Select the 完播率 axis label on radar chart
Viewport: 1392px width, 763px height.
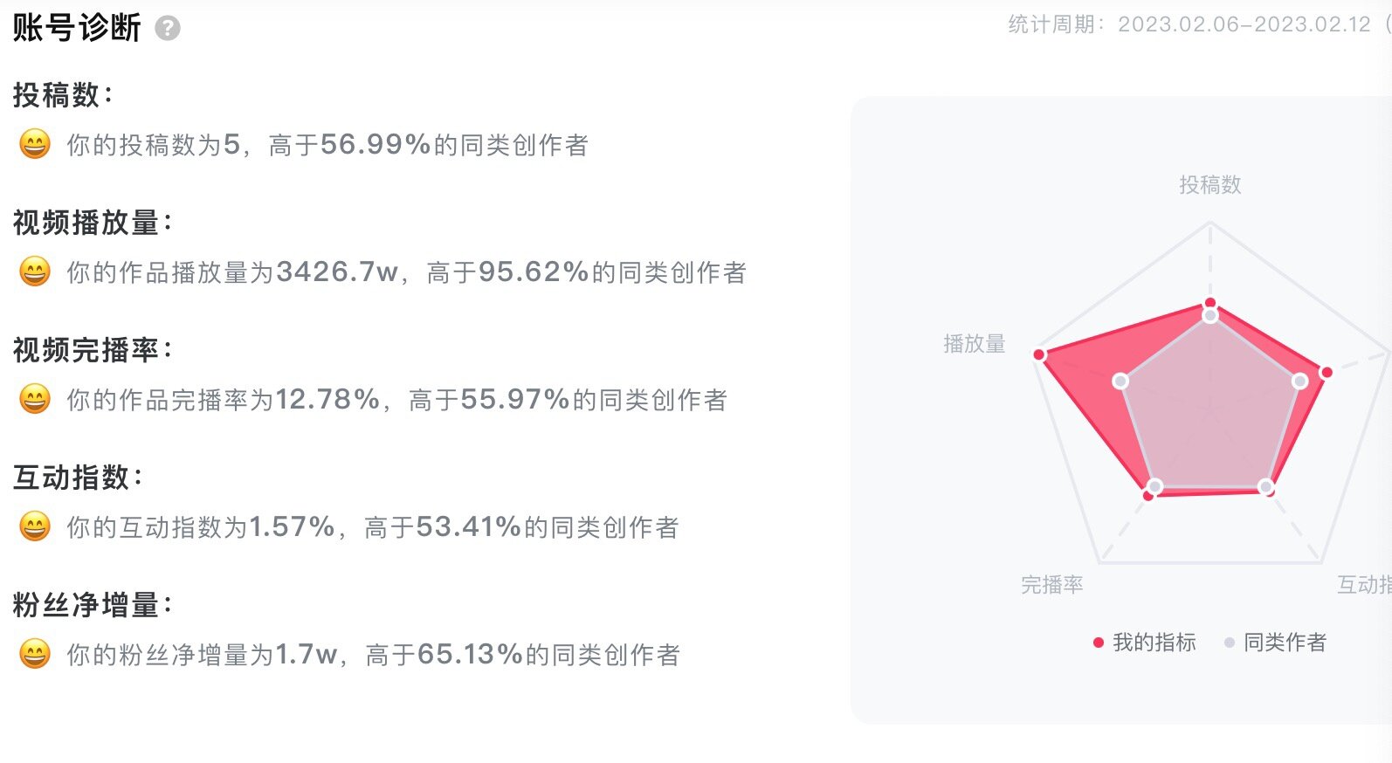tap(1052, 585)
